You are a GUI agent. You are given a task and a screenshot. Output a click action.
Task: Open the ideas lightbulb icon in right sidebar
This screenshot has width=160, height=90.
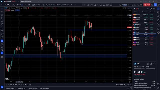click(158, 24)
